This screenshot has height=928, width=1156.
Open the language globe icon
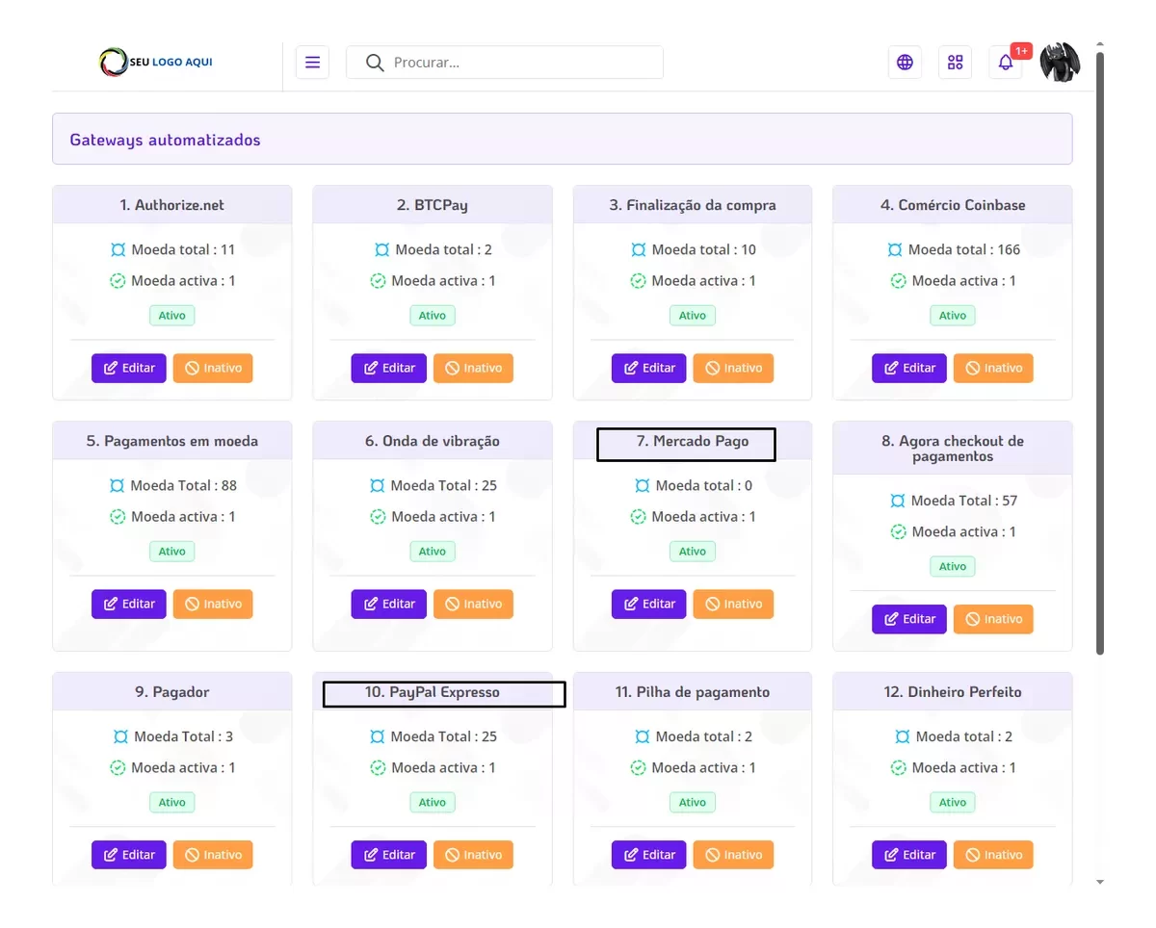click(905, 63)
